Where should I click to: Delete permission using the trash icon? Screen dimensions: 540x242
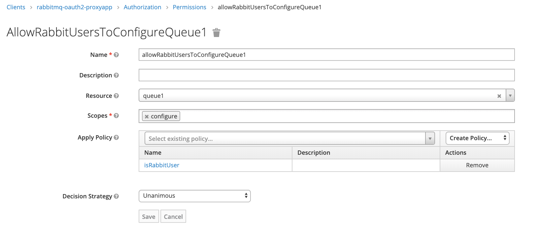216,32
